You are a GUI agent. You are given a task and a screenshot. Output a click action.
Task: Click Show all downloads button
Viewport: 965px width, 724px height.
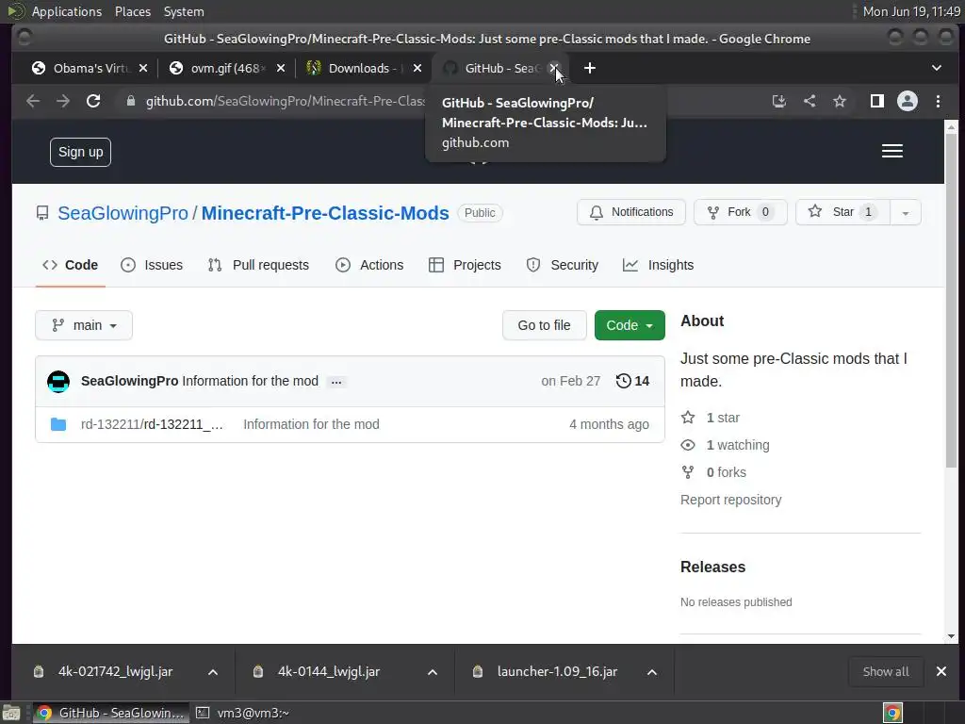click(886, 671)
